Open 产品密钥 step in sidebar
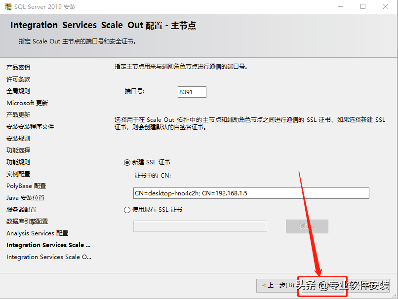The image size is (398, 299). (18, 68)
